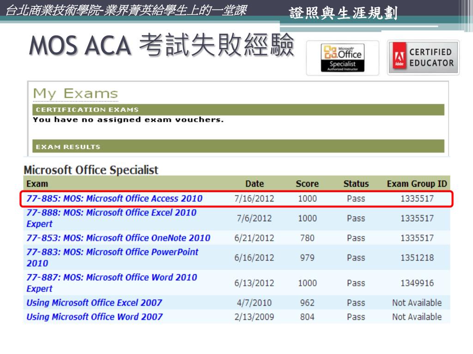Click Not Available in Excel 2007 row

pyautogui.click(x=417, y=303)
